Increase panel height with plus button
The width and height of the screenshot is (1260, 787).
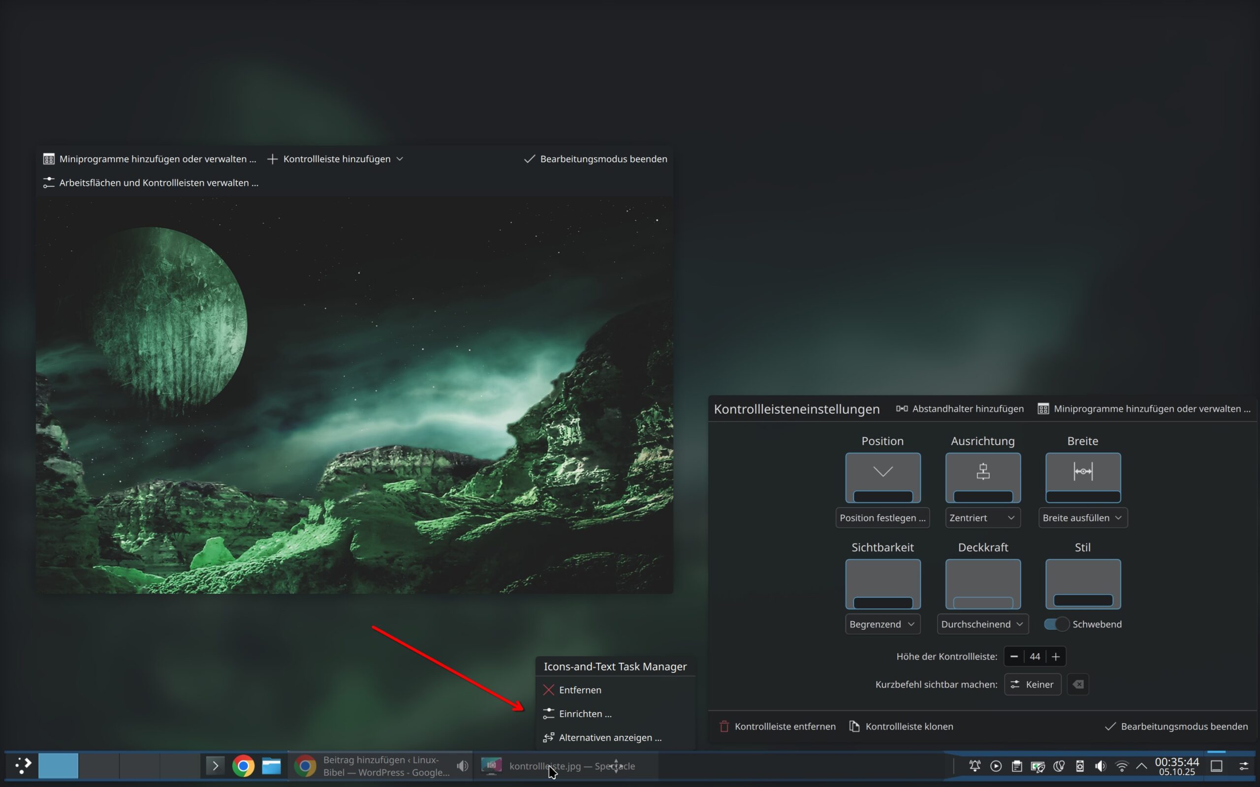(1055, 656)
